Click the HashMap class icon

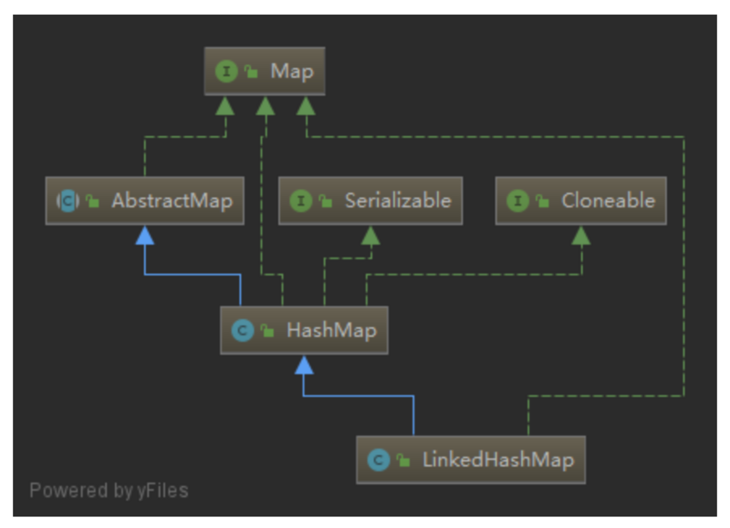[x=243, y=331]
